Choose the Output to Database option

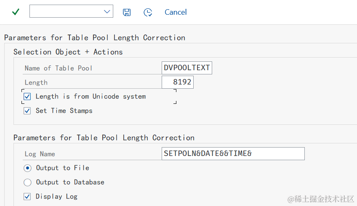(x=27, y=182)
